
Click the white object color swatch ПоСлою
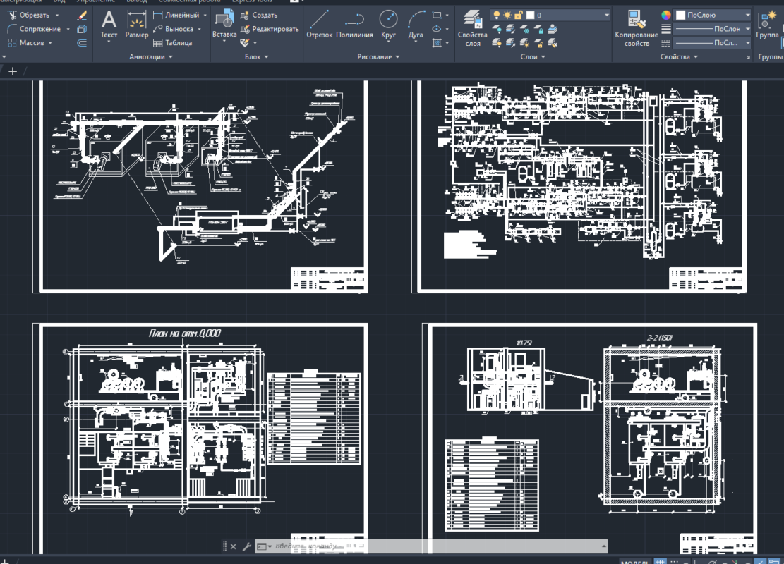[680, 15]
